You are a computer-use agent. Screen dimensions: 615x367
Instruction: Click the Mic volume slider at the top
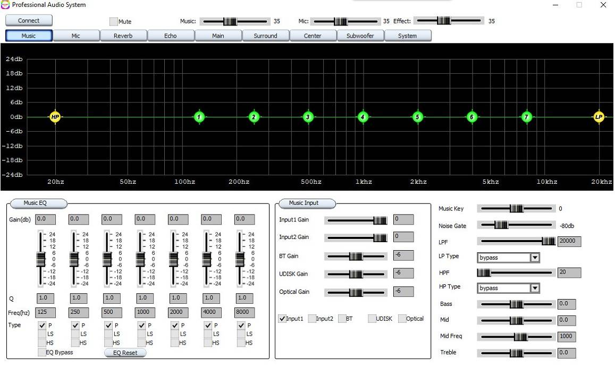[345, 21]
